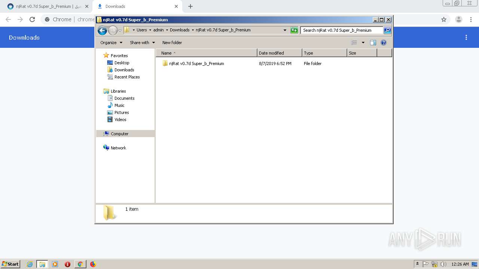Image resolution: width=479 pixels, height=269 pixels.
Task: Click the refresh button next to address bar
Action: pos(294,30)
